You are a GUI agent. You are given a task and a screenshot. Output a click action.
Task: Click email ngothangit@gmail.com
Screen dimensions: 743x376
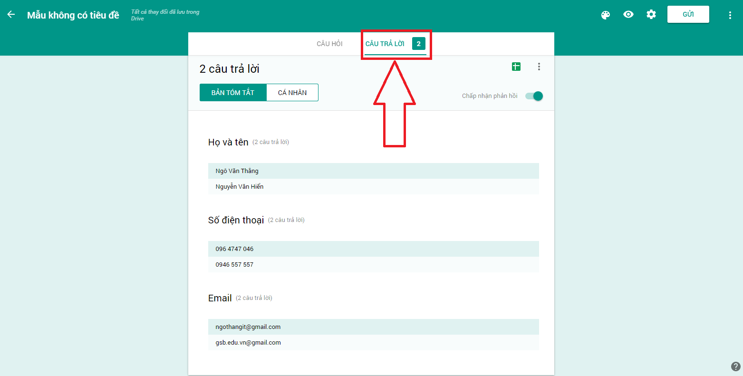coord(248,327)
